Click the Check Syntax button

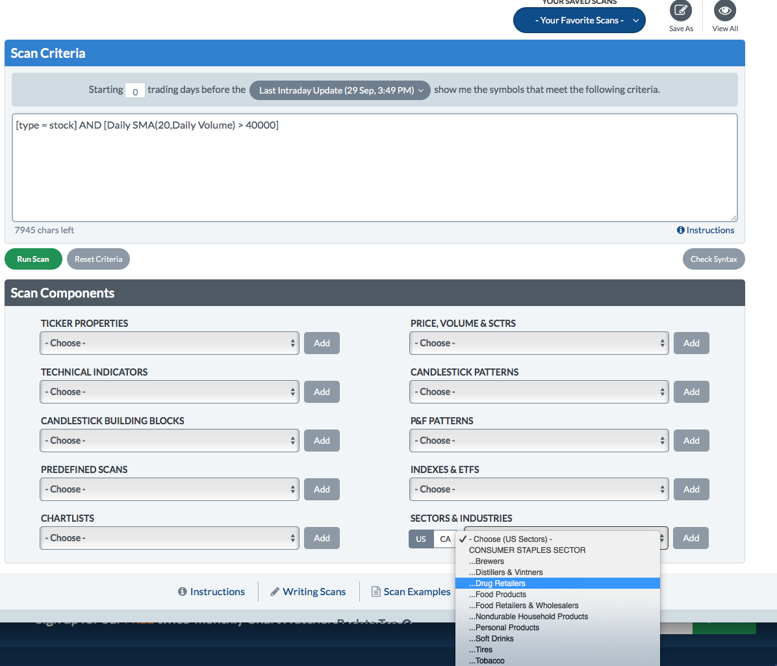713,259
